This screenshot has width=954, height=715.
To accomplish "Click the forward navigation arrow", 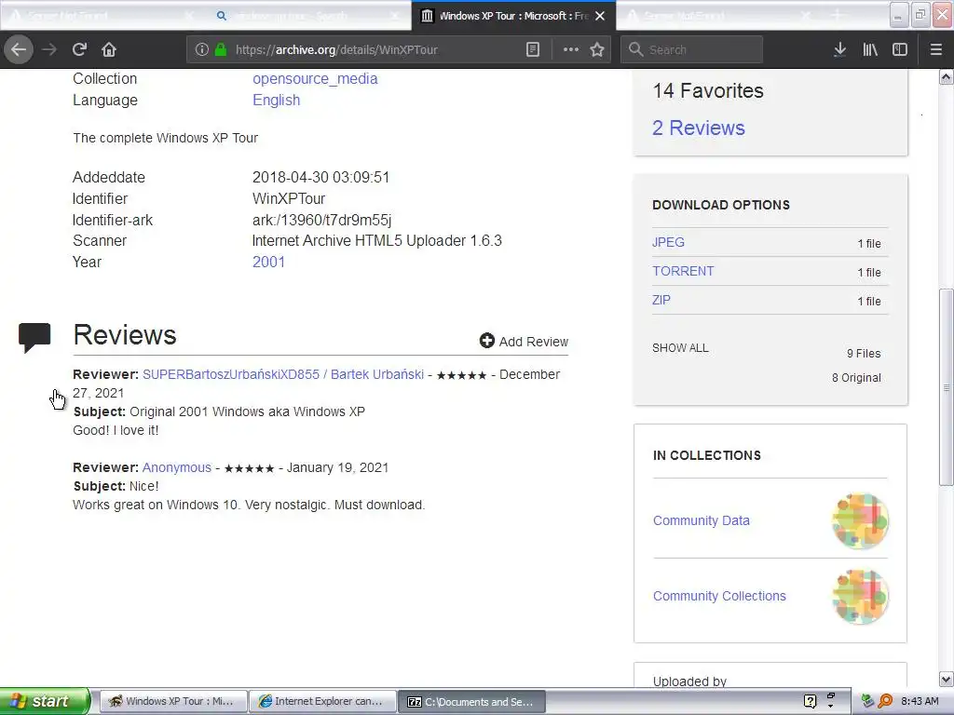I will pyautogui.click(x=49, y=49).
